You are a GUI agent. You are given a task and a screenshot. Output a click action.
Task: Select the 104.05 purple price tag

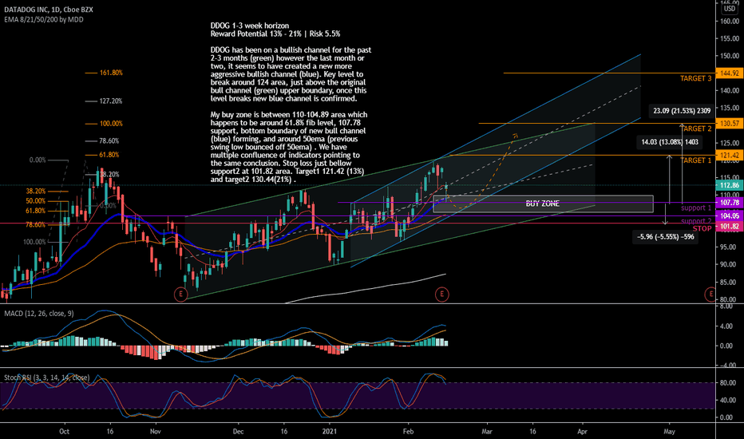pyautogui.click(x=730, y=216)
